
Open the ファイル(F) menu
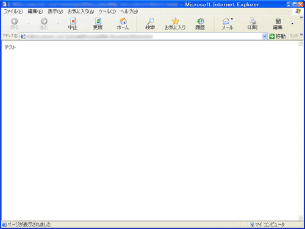tap(13, 12)
